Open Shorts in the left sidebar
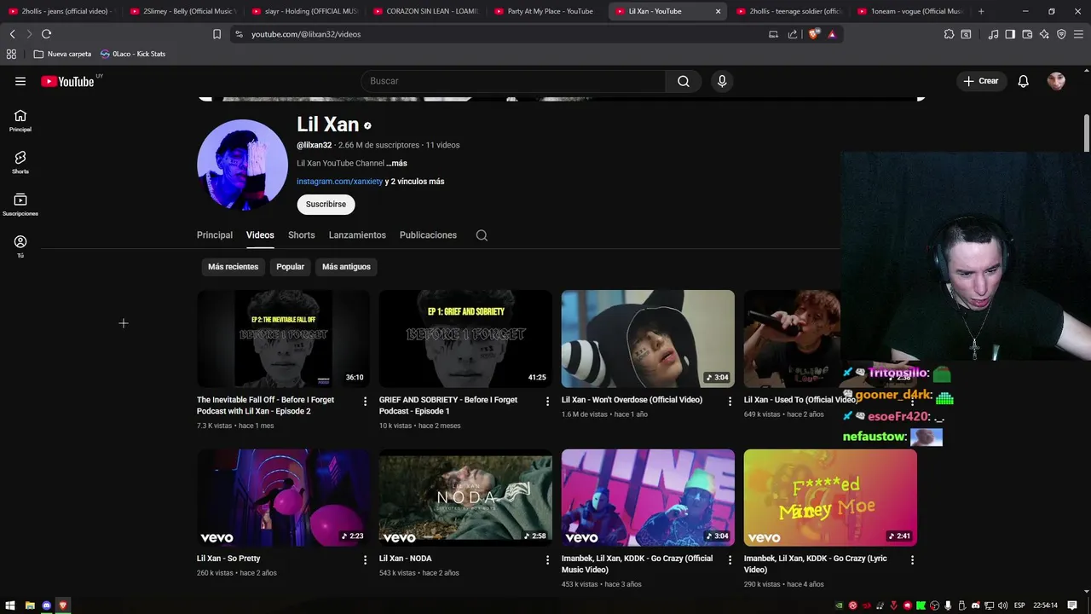 coord(20,162)
